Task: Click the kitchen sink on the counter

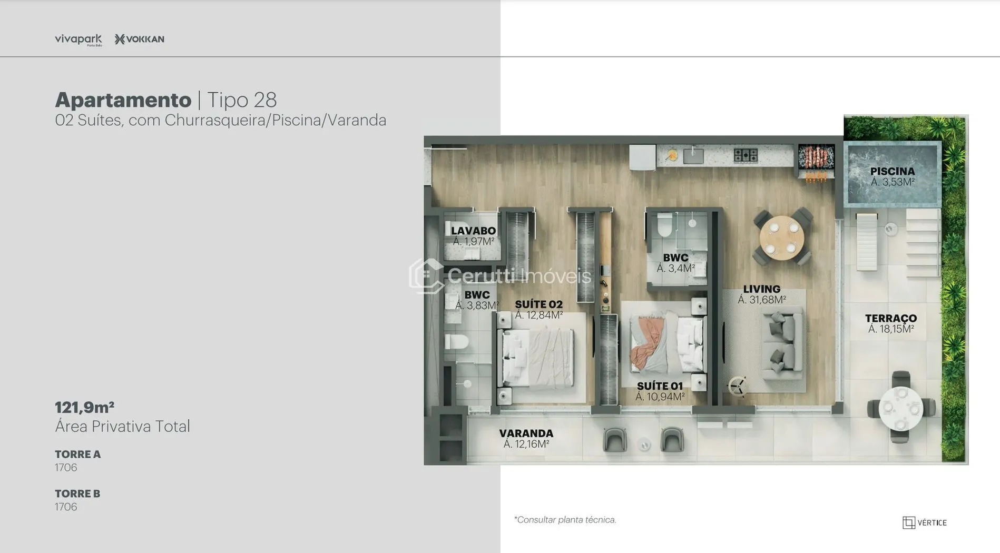Action: pos(693,155)
